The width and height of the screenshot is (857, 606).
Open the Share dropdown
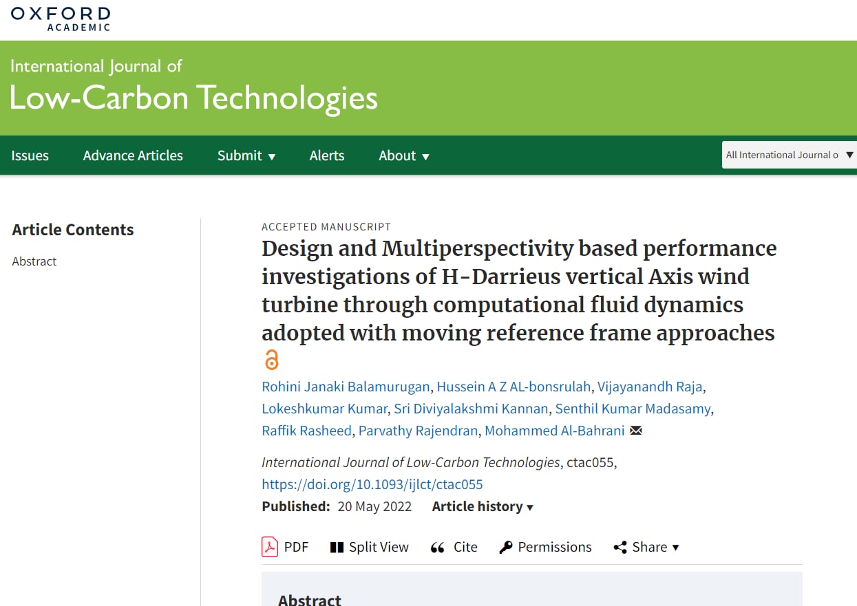click(x=646, y=547)
